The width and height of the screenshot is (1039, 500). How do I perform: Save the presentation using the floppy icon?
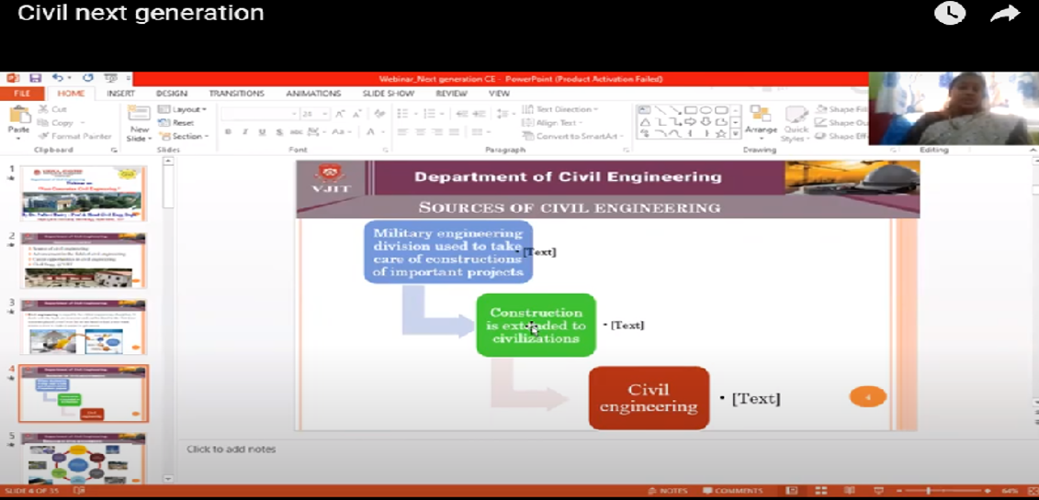coord(35,78)
